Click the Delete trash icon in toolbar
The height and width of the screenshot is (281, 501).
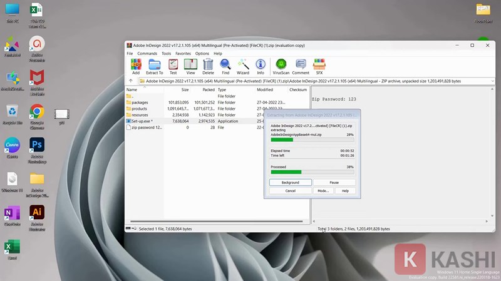pyautogui.click(x=208, y=67)
